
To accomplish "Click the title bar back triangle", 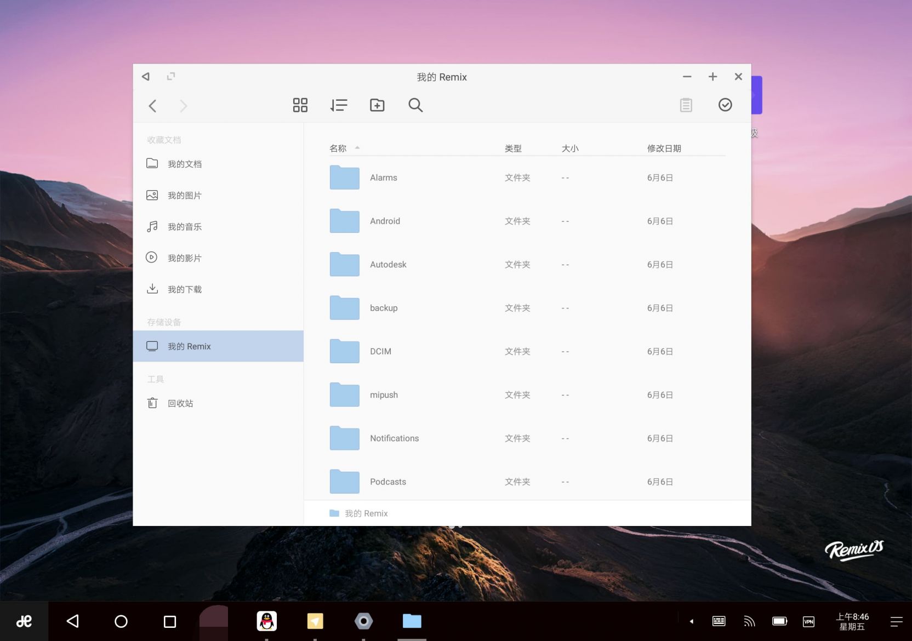I will (x=146, y=76).
